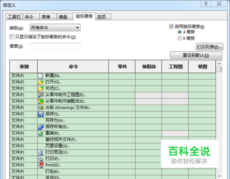Screen dimensions: 230x179
Task: Click the 页面设置(G).. command row
Action: [x=113, y=146]
